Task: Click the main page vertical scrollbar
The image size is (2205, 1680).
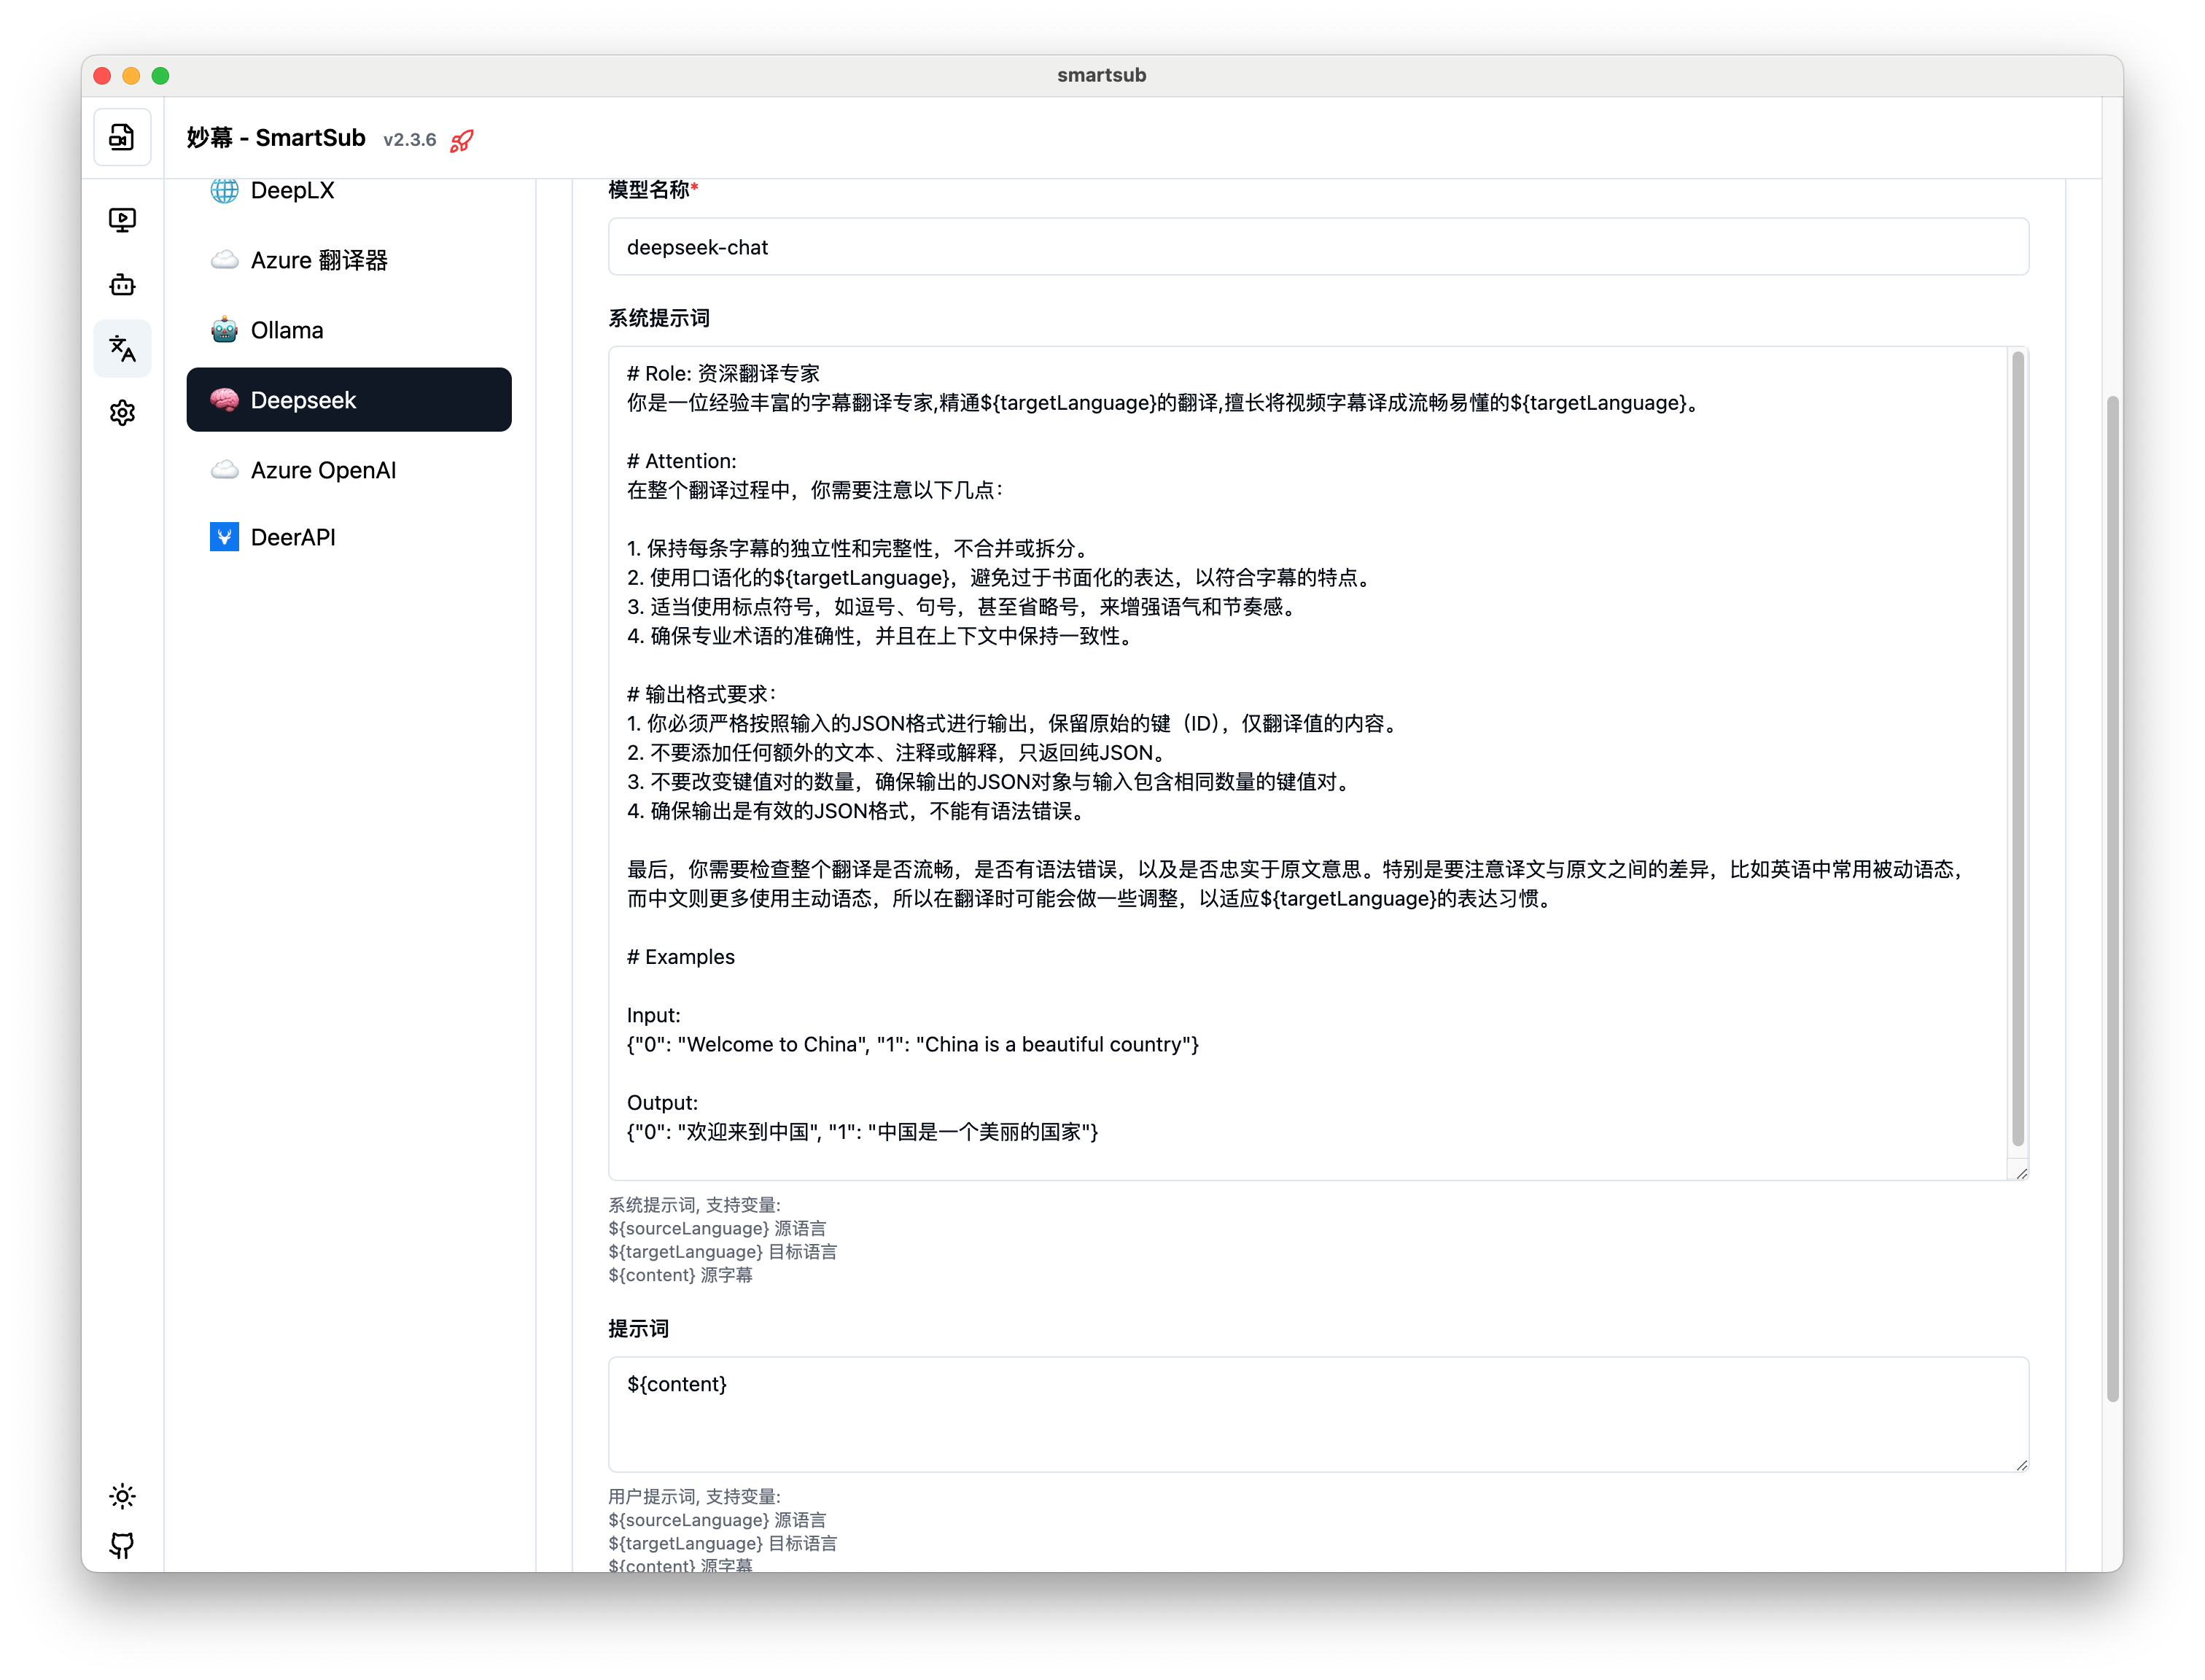Action: 2112,898
